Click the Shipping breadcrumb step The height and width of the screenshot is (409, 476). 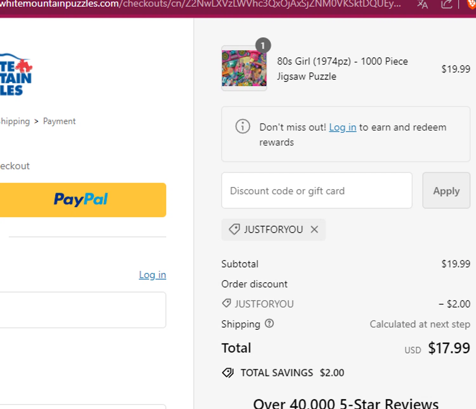pos(15,121)
